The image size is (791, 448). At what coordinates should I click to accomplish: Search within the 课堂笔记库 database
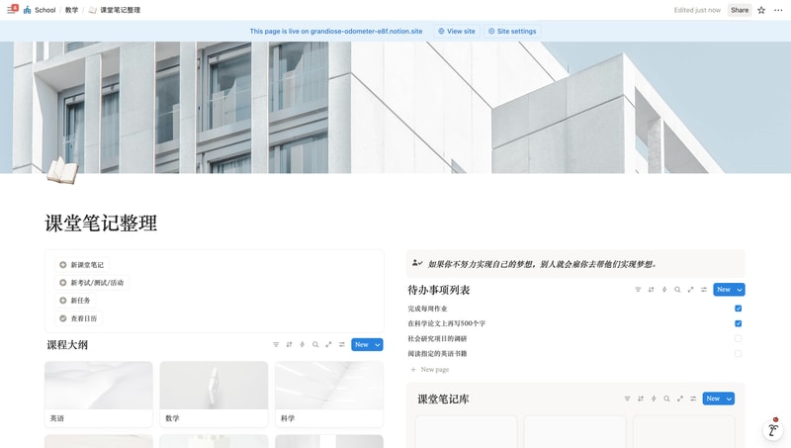point(666,399)
